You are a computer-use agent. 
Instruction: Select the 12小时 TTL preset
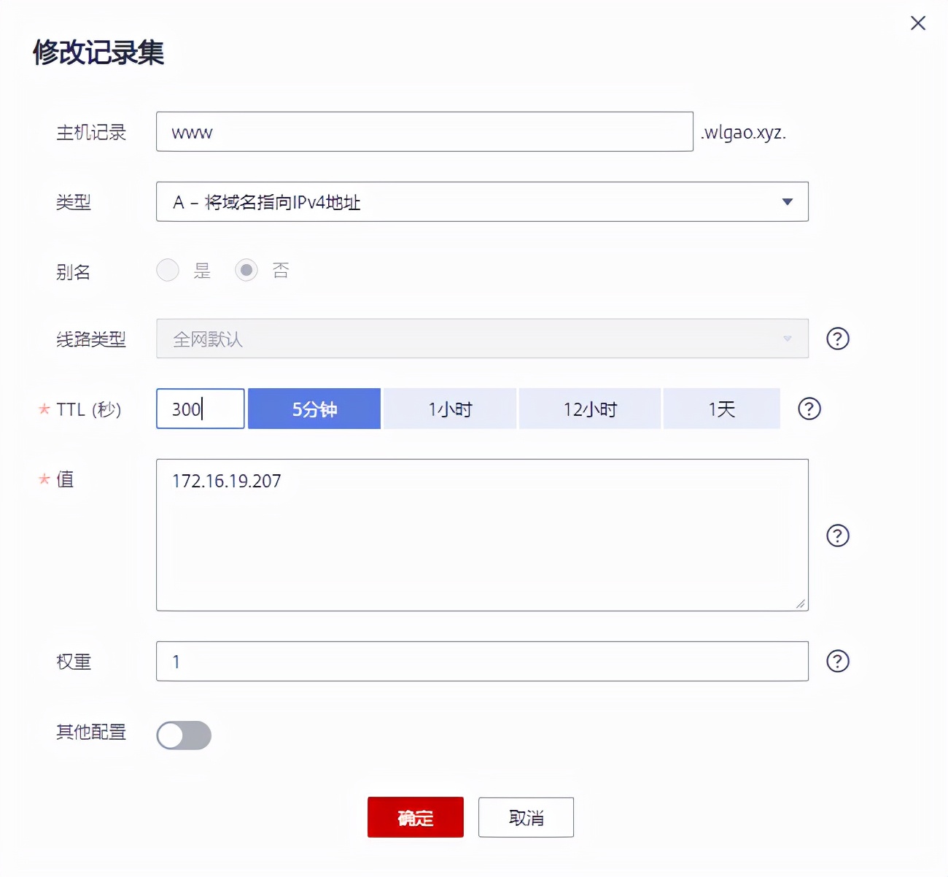(x=589, y=409)
